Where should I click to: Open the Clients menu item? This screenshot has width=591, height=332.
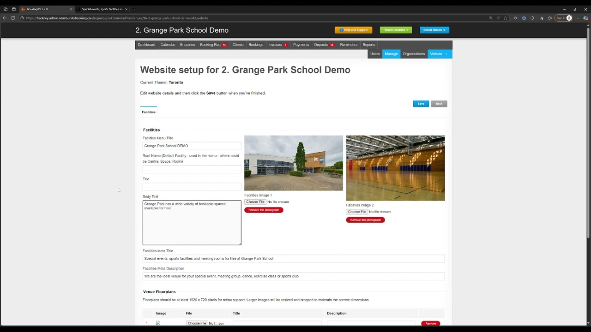238,45
